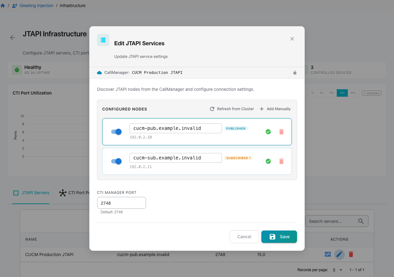Click the cloud icon next to CallManager
Screen dimensions: 394x277
[99, 73]
